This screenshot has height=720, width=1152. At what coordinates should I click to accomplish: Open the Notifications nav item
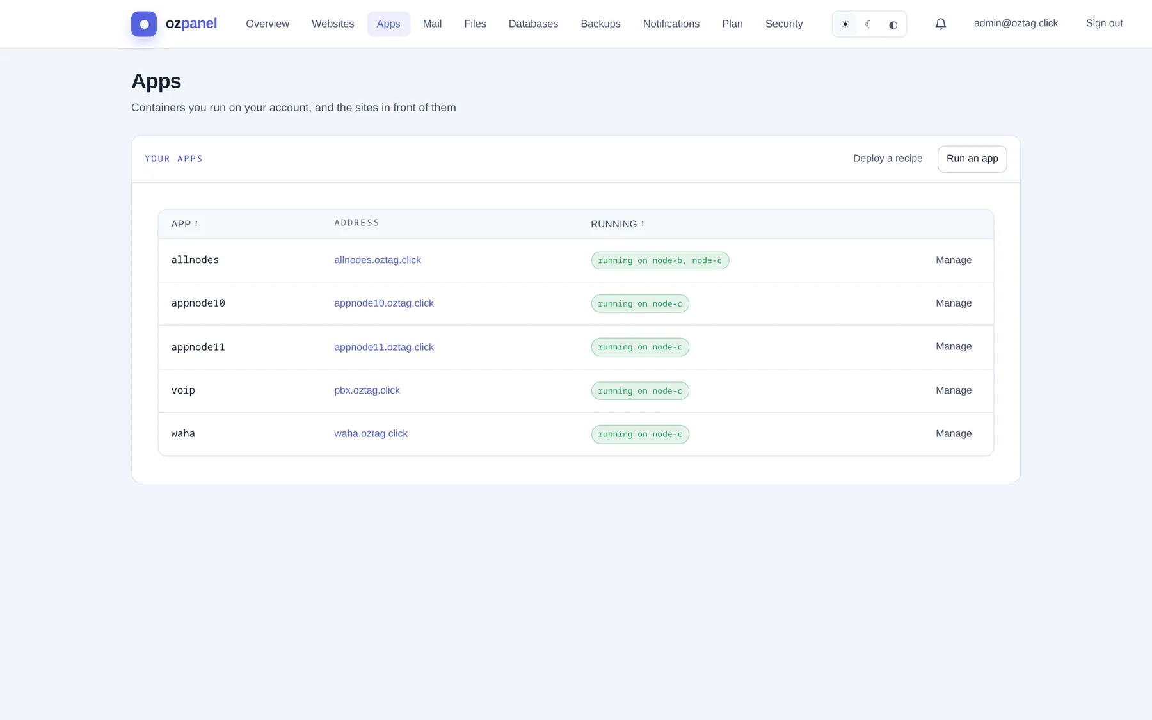click(x=671, y=24)
